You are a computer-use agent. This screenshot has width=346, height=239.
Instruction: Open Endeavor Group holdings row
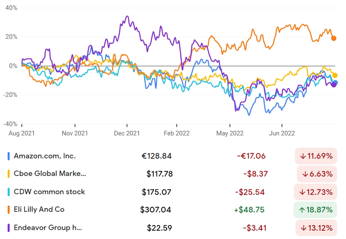pyautogui.click(x=172, y=228)
